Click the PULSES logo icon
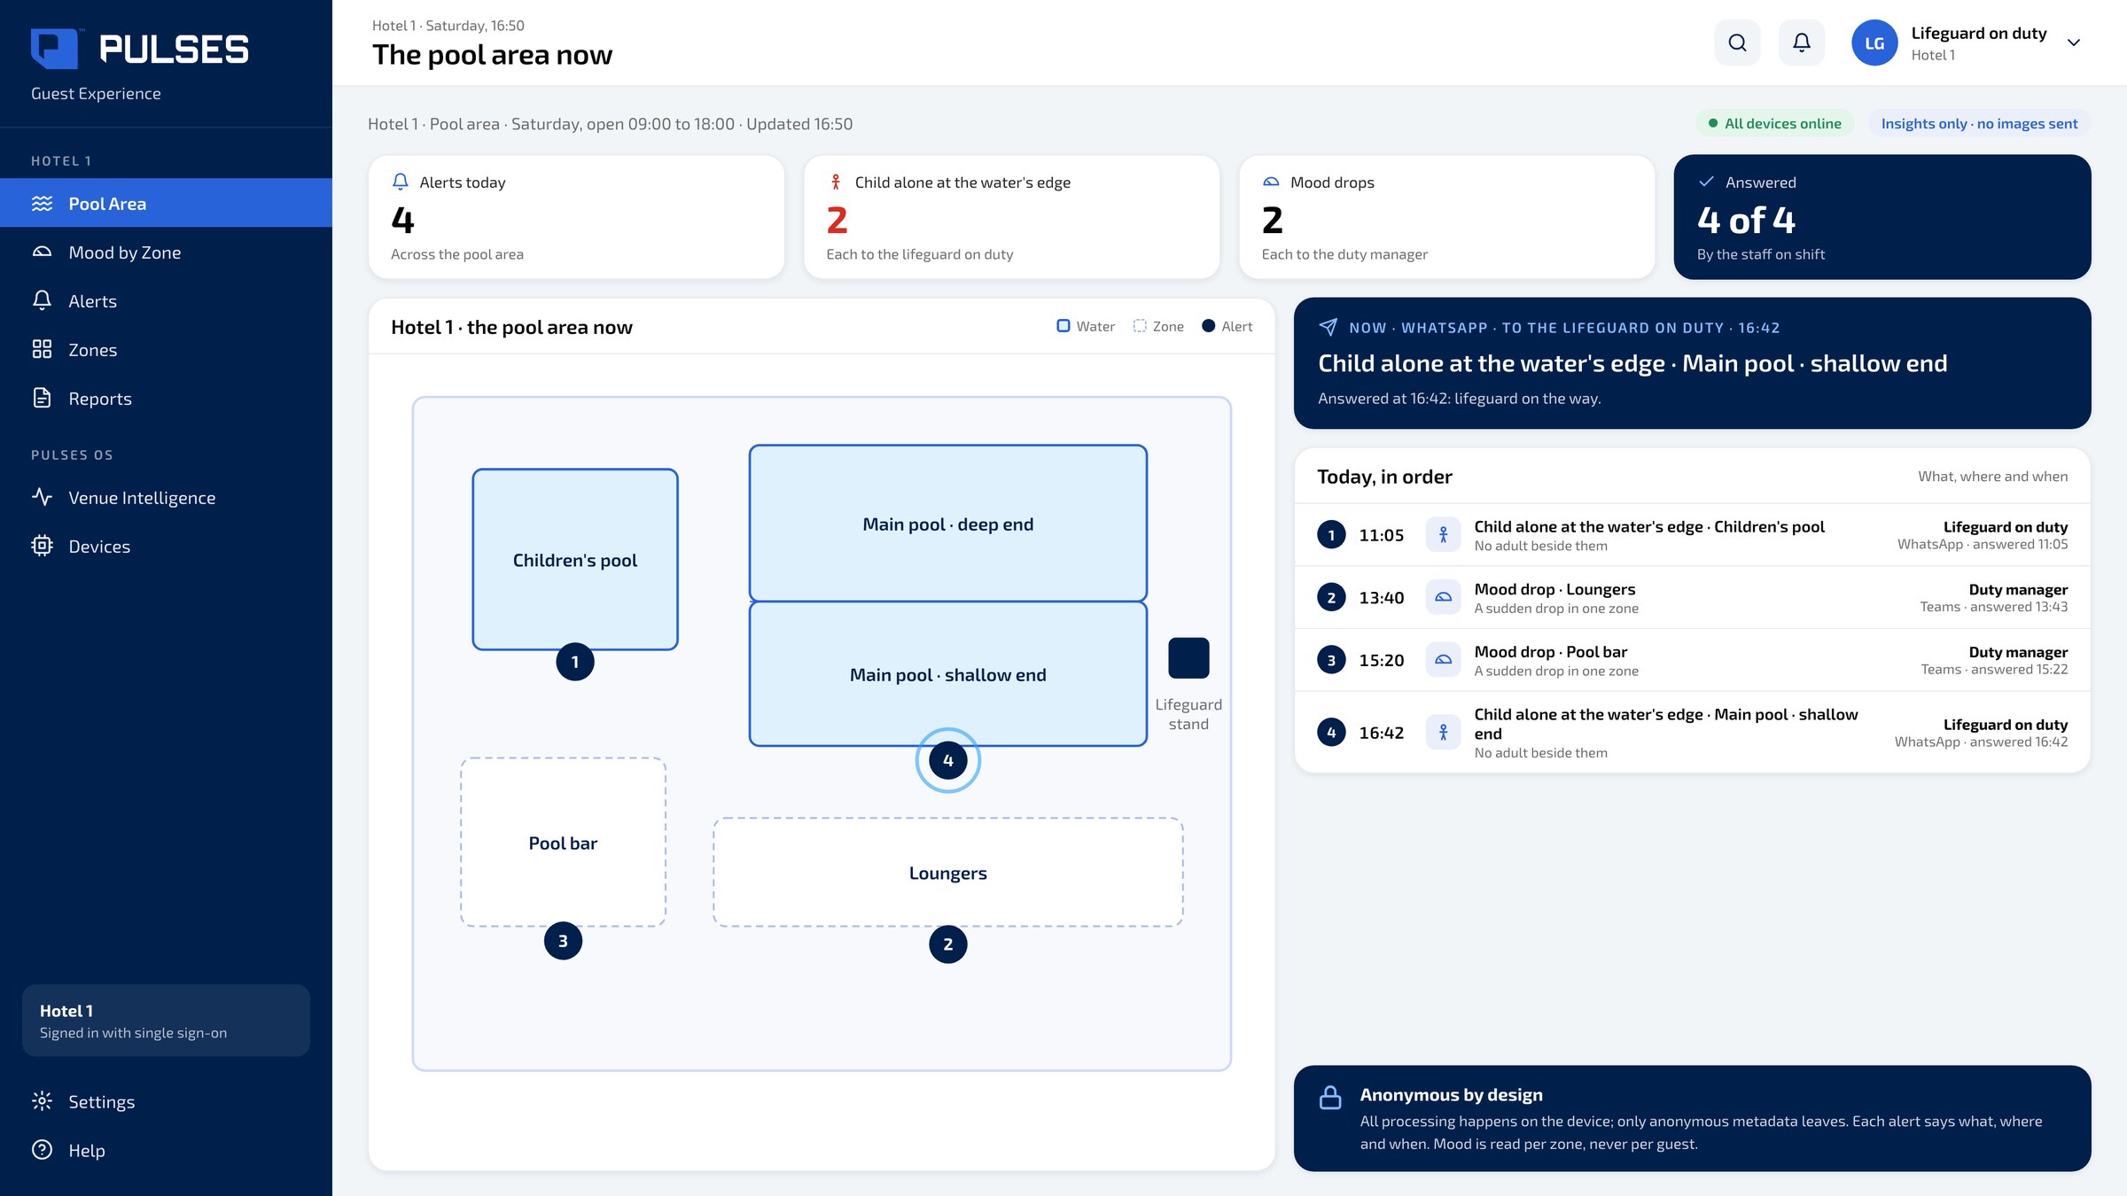This screenshot has height=1196, width=2127. coord(54,48)
